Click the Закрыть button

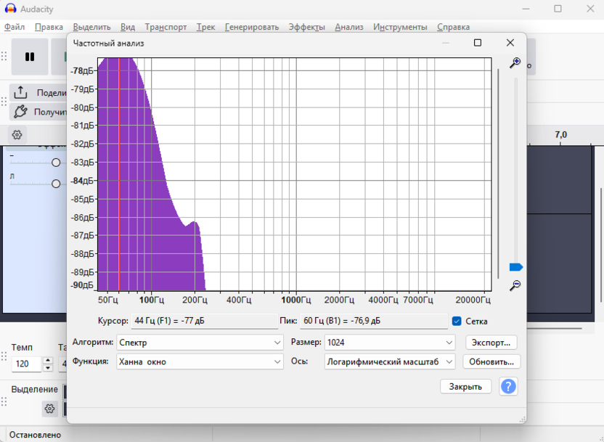coord(466,386)
